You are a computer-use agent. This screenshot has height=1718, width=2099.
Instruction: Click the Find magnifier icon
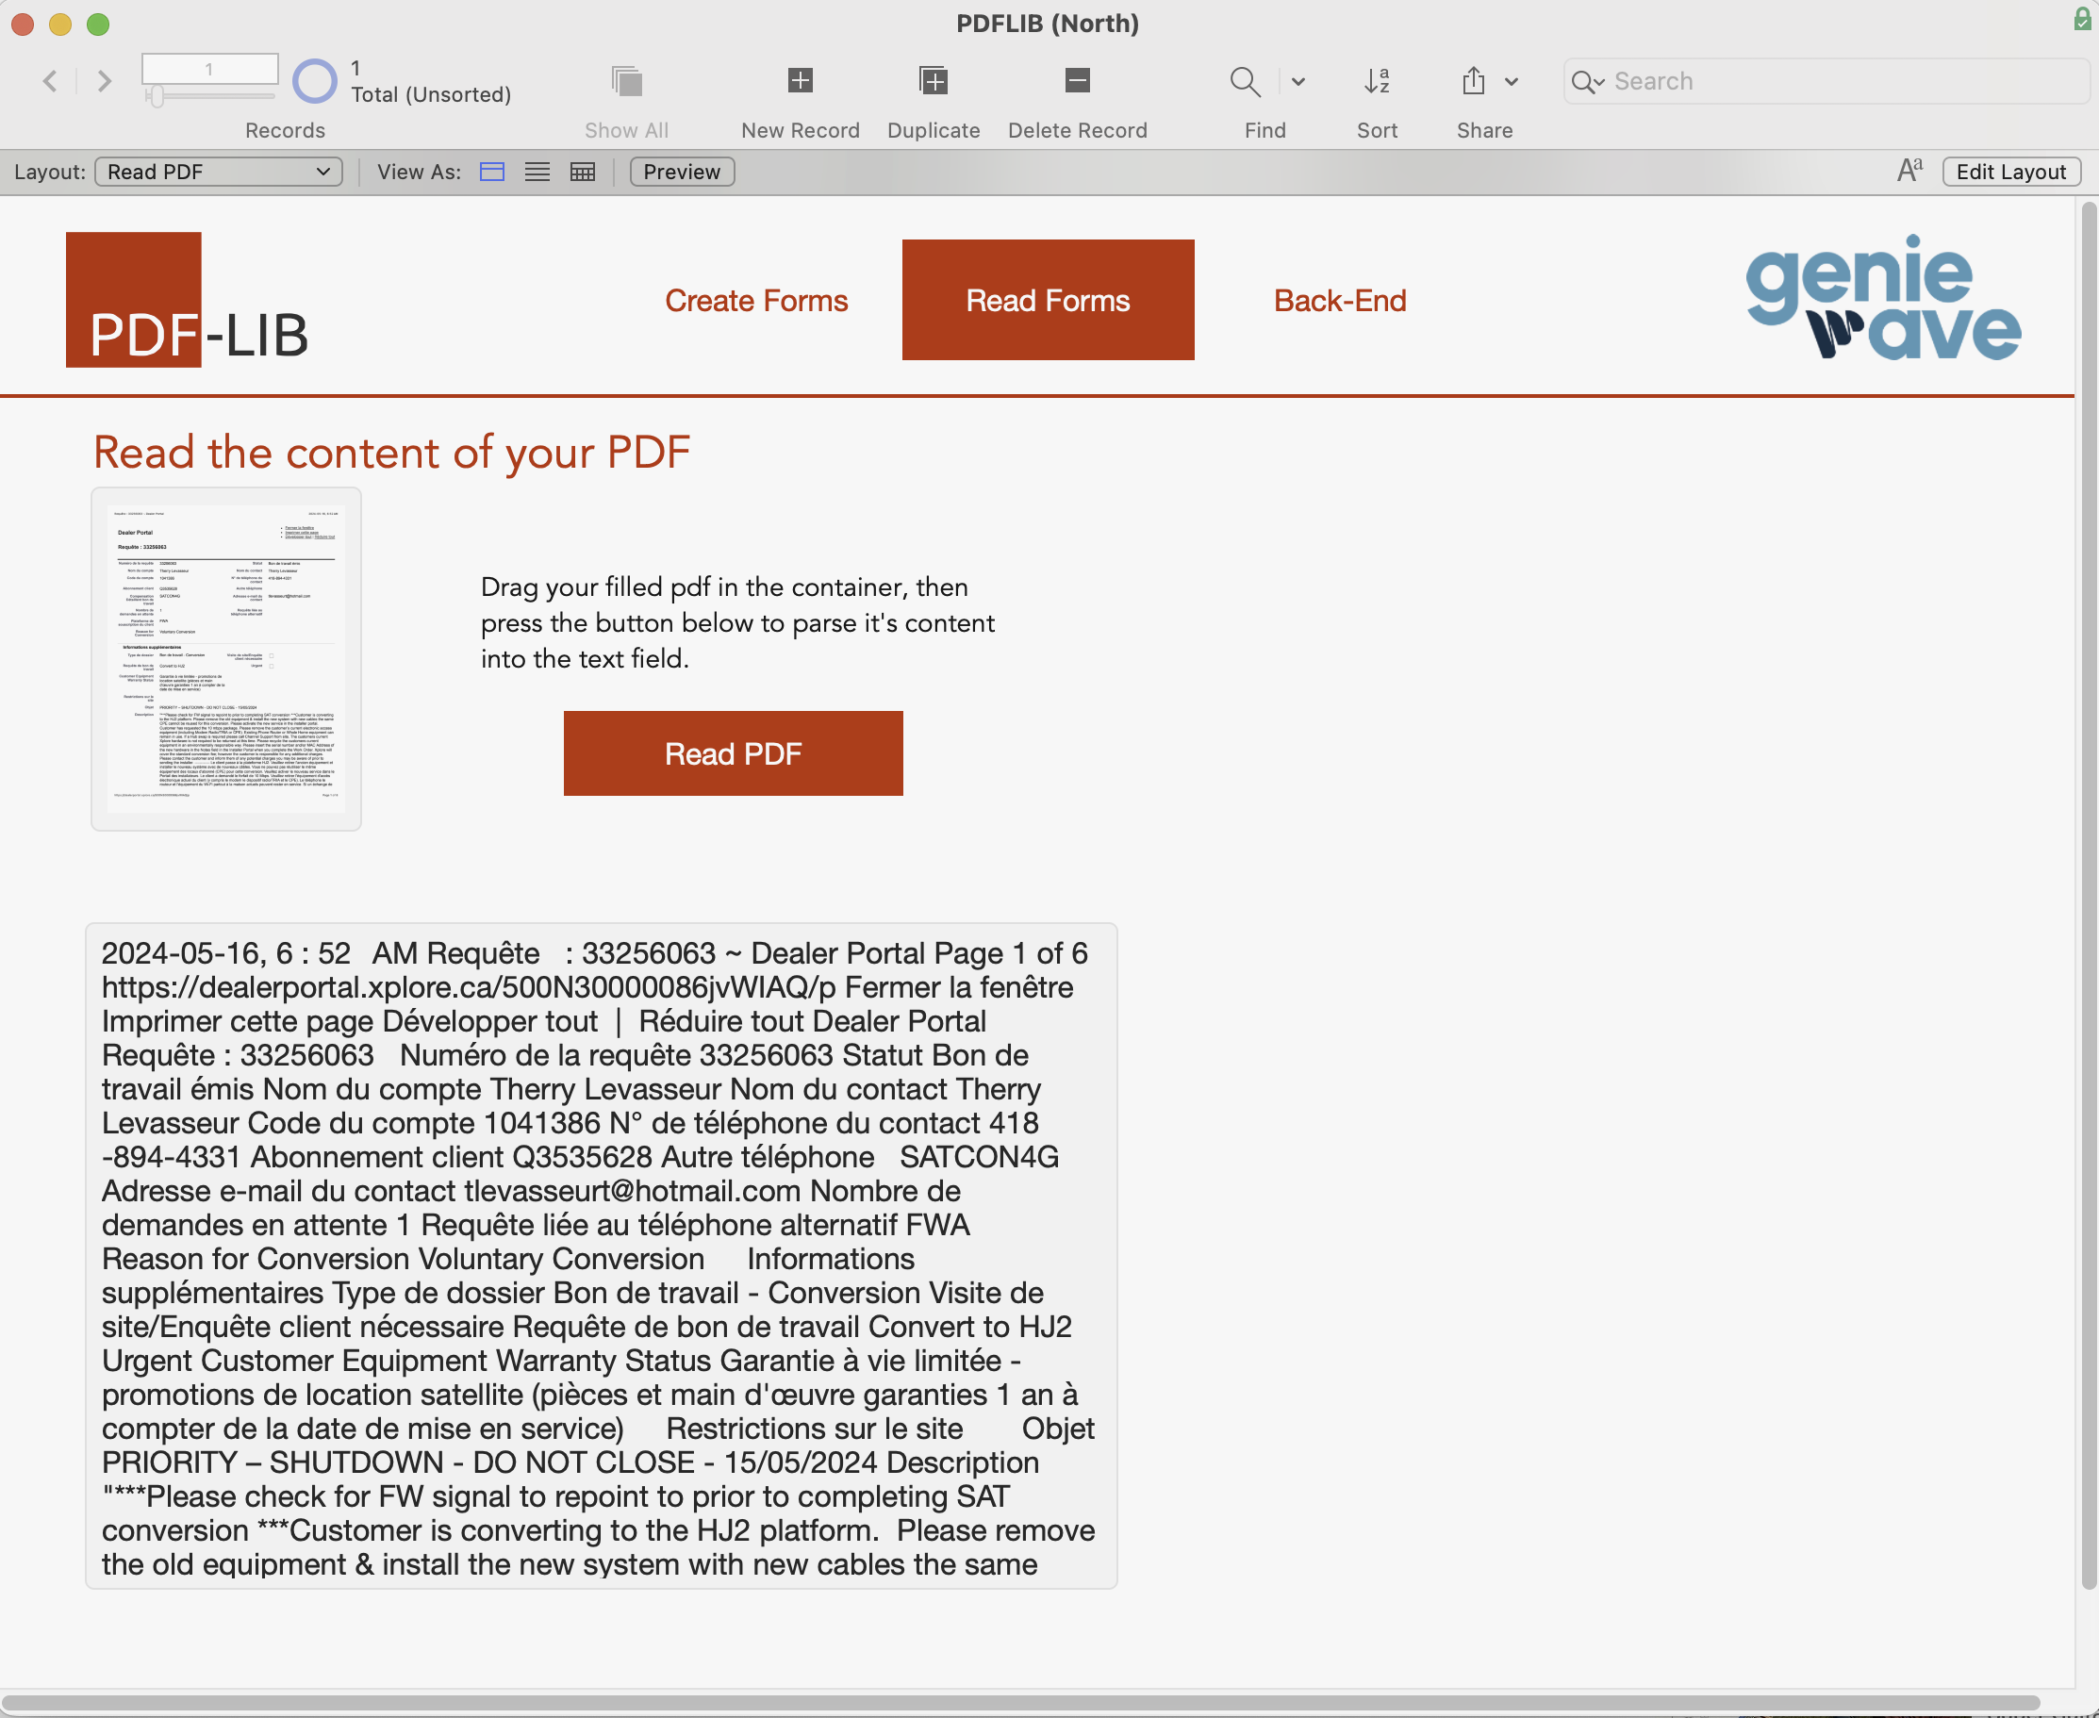[x=1245, y=81]
